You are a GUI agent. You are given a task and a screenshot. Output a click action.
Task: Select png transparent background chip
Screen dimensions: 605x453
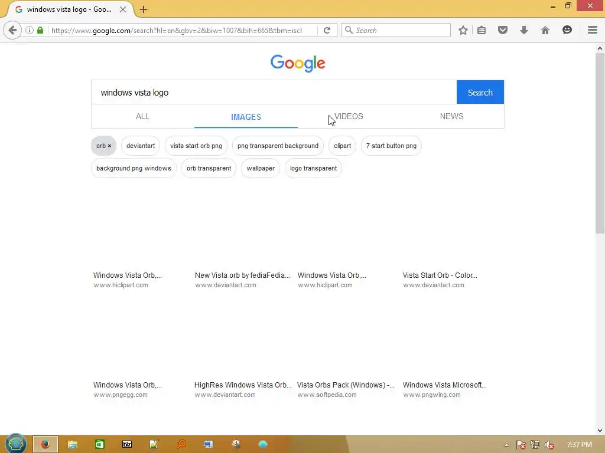tap(278, 146)
